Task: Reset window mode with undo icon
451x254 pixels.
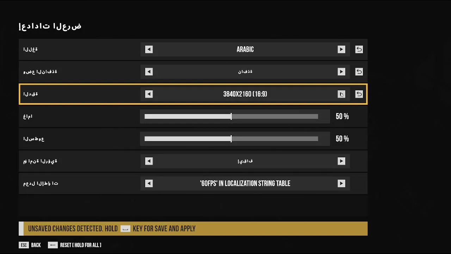Action: pyautogui.click(x=359, y=72)
